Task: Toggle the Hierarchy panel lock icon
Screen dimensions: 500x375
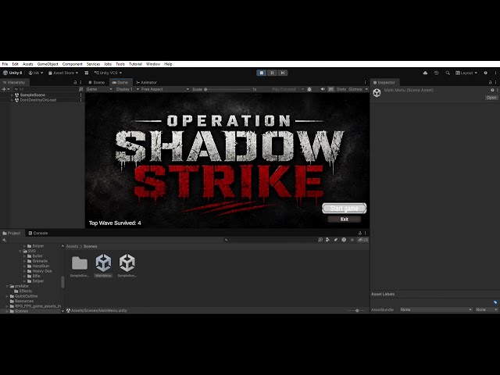Action: pyautogui.click(x=75, y=82)
